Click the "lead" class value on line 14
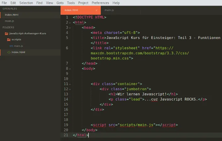222x141 pixels. tap(135, 99)
